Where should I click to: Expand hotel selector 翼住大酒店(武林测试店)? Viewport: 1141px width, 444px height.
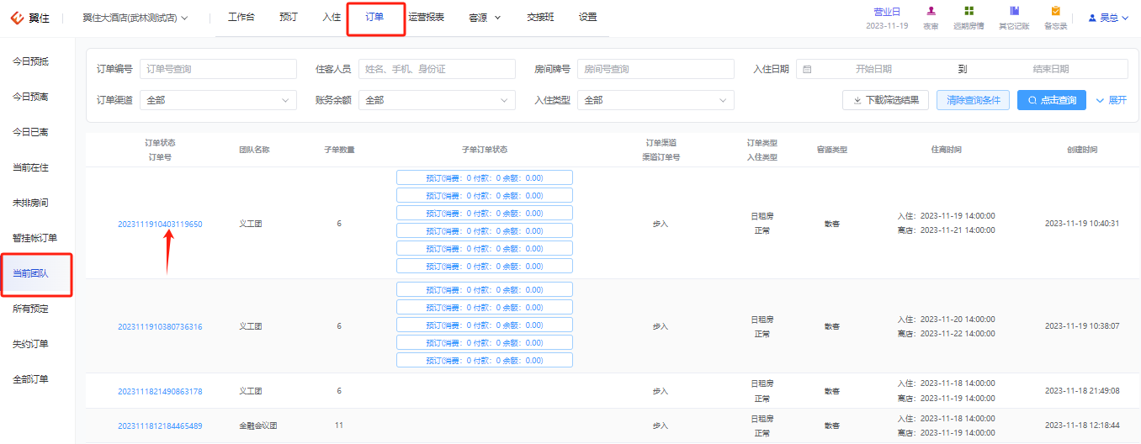pos(135,18)
